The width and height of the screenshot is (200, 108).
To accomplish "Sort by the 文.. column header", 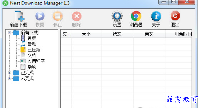I will click(66, 34).
